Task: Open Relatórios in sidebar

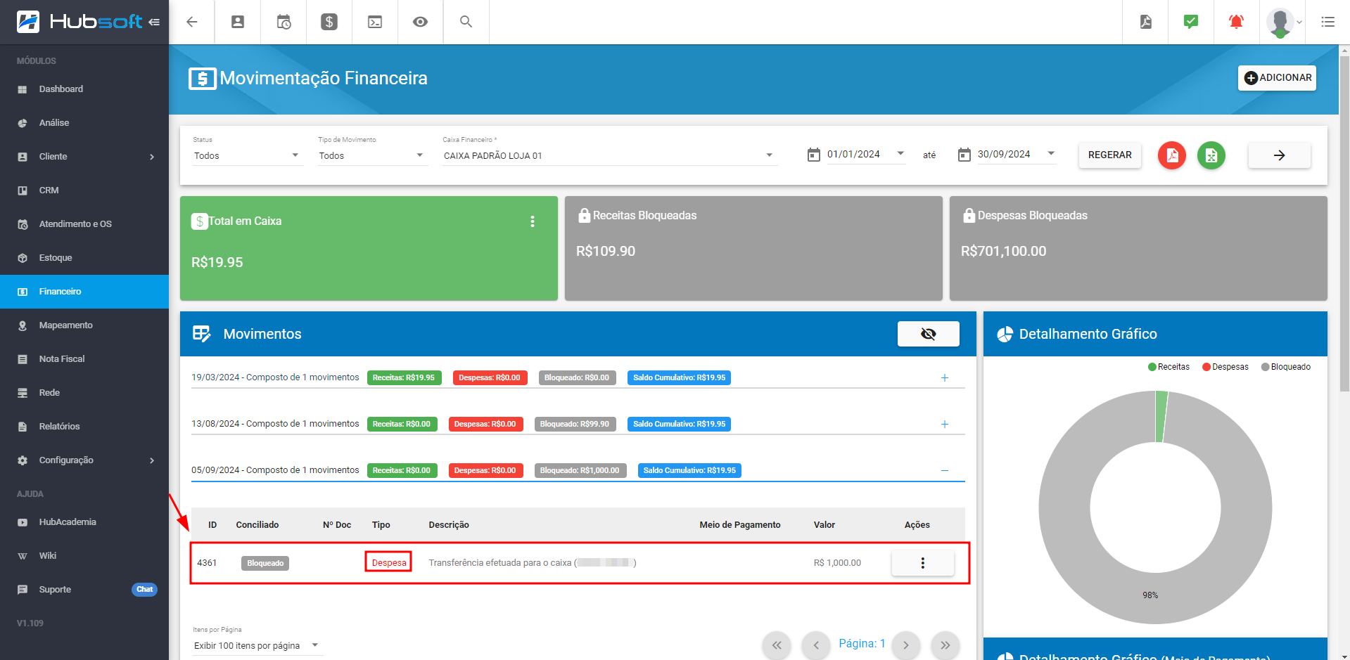Action: 84,427
